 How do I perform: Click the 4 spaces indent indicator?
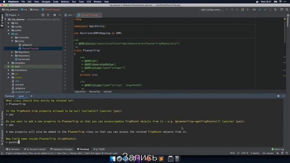click(255, 153)
